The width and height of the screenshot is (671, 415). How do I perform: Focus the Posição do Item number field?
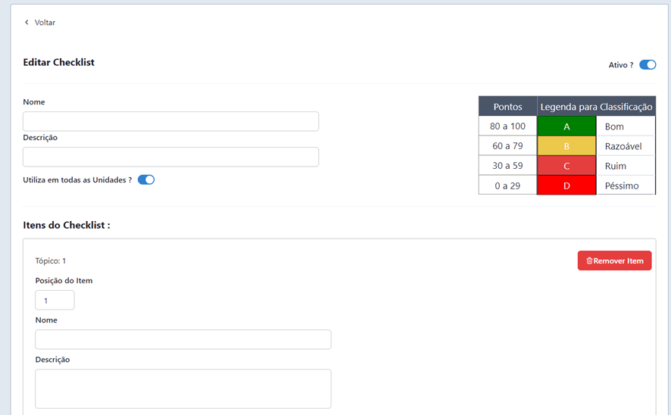pyautogui.click(x=55, y=301)
